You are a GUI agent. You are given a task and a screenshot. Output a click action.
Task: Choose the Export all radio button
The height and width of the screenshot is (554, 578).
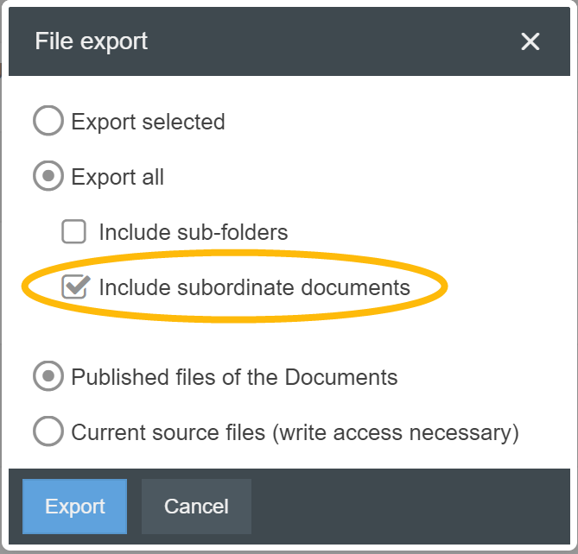48,177
